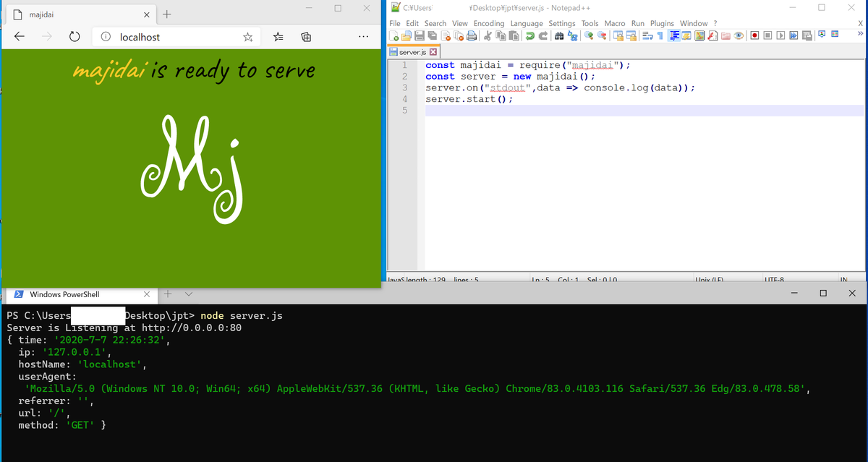This screenshot has height=462, width=868.
Task: Toggle word wrap icon in Notepad++
Action: 647,35
